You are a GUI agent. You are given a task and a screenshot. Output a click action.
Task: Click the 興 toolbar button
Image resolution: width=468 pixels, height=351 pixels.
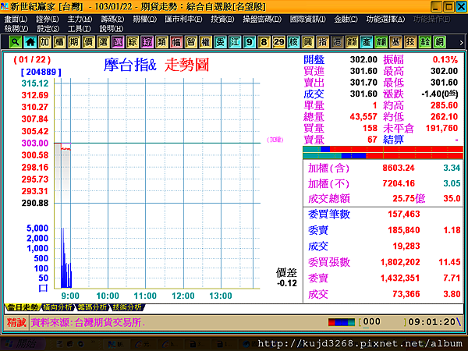point(308,42)
